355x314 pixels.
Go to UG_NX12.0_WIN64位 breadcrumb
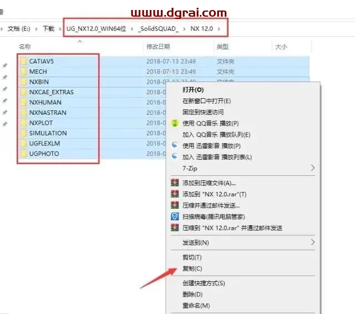pos(96,29)
